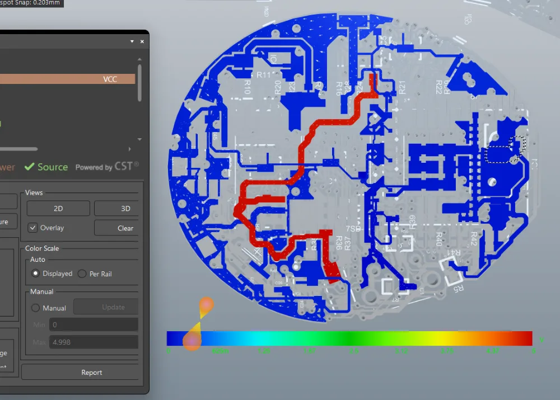The height and width of the screenshot is (400, 560).
Task: Click the Powered by CST logo
Action: pos(107,167)
